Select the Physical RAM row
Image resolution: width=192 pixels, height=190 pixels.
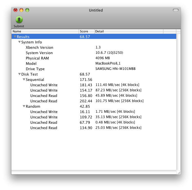tap(94, 58)
